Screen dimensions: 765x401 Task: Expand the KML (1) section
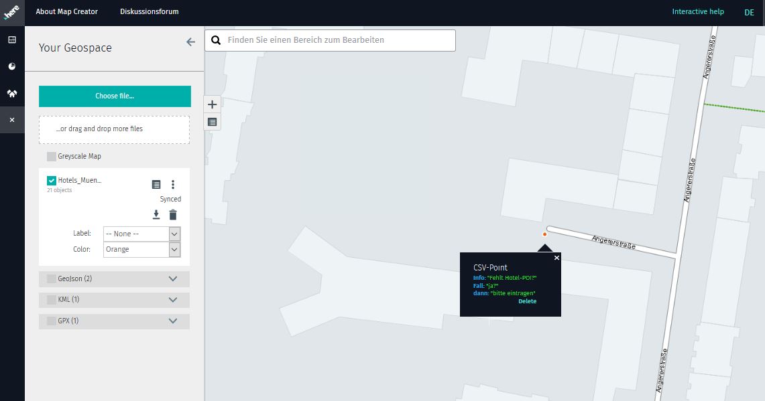pyautogui.click(x=173, y=300)
